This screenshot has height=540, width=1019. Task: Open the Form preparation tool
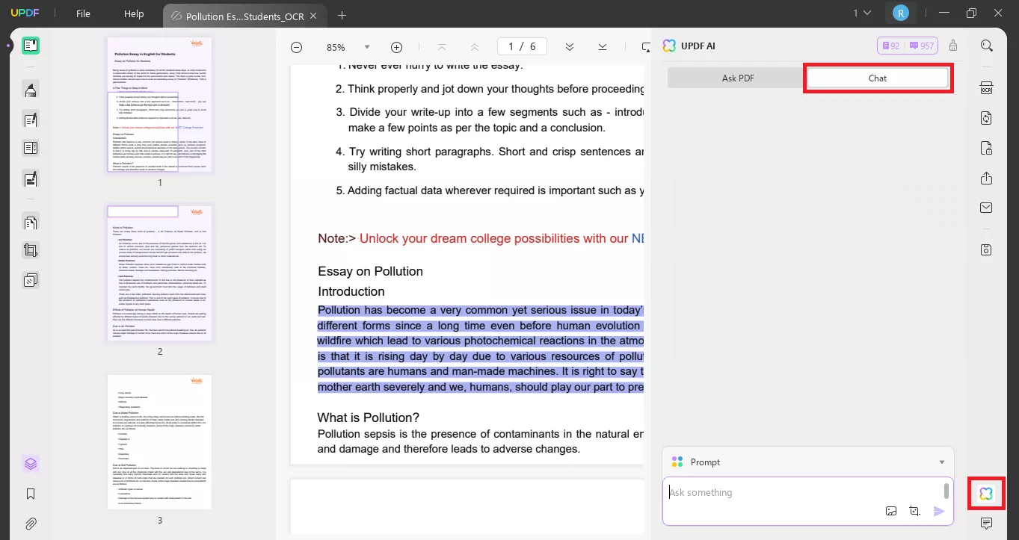tap(31, 148)
